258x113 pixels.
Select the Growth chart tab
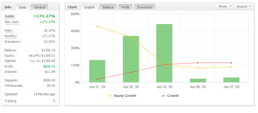(x=89, y=7)
